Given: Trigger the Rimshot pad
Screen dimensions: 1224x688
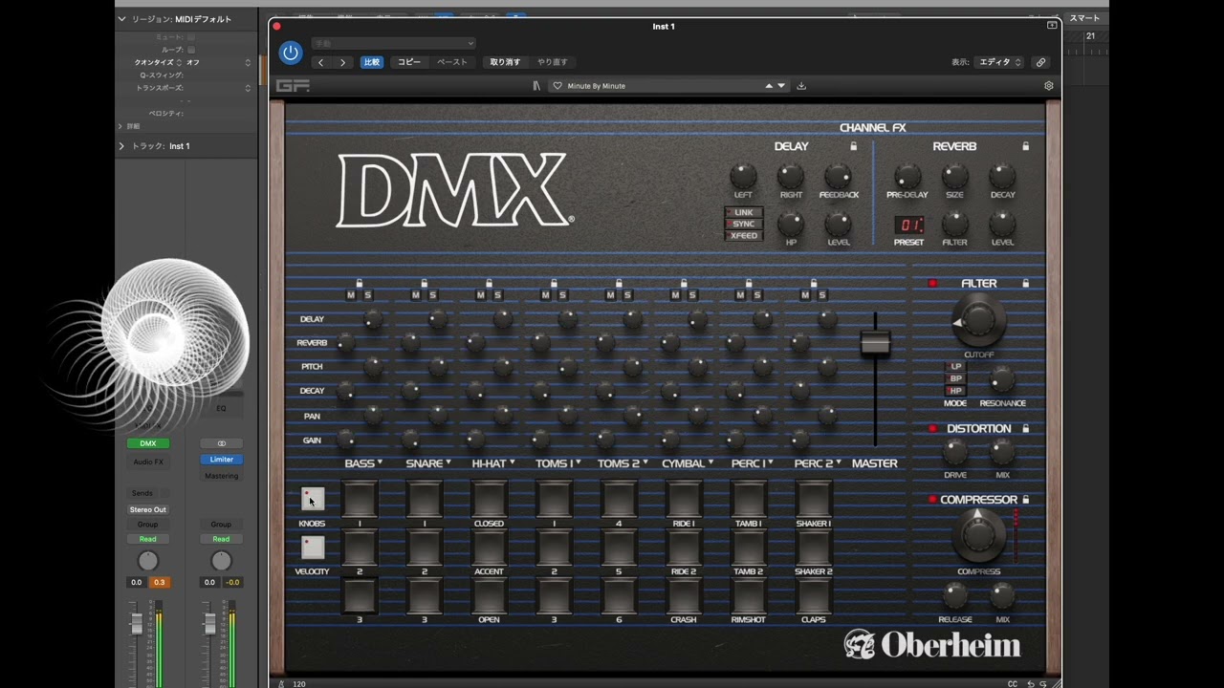Looking at the screenshot, I should point(749,595).
